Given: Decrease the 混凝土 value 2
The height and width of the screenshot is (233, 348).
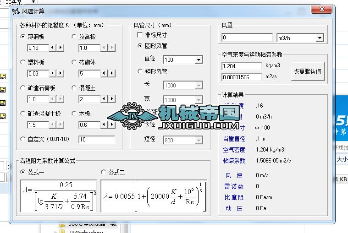Looking at the screenshot, I should tap(104, 99).
